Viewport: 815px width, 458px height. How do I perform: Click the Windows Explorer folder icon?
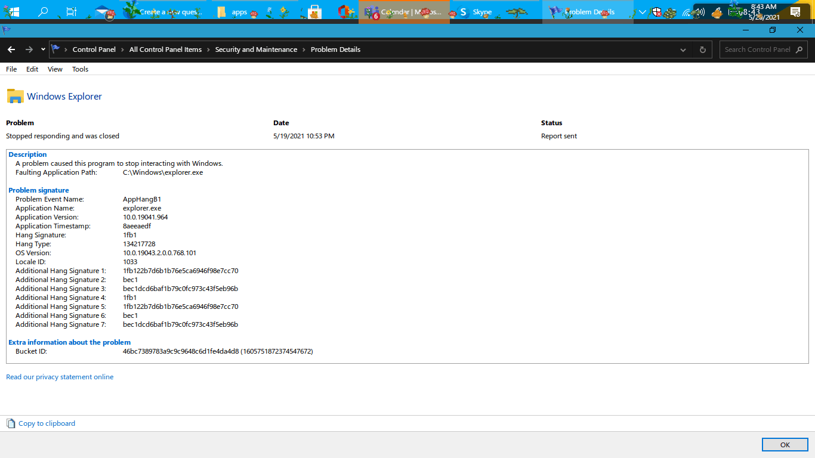[15, 96]
